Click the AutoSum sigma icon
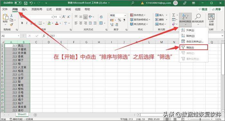 [174, 15]
